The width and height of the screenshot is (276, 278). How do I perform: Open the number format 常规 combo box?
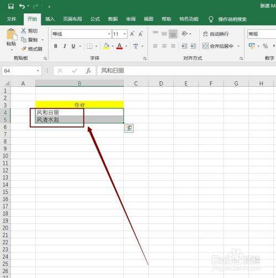coord(262,34)
